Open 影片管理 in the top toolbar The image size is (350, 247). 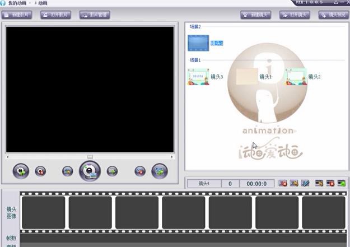tap(95, 15)
